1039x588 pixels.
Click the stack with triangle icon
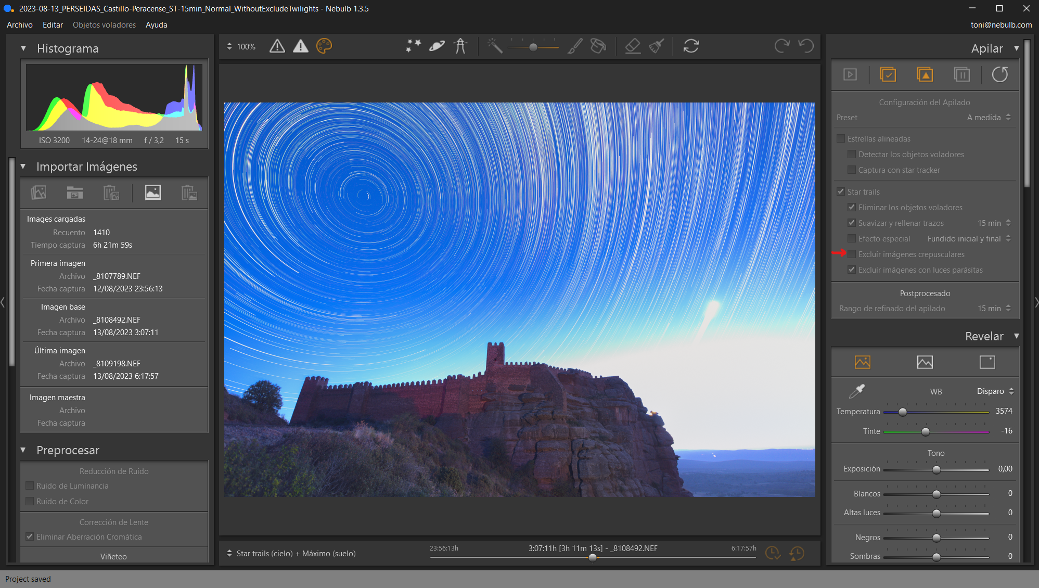coord(925,75)
